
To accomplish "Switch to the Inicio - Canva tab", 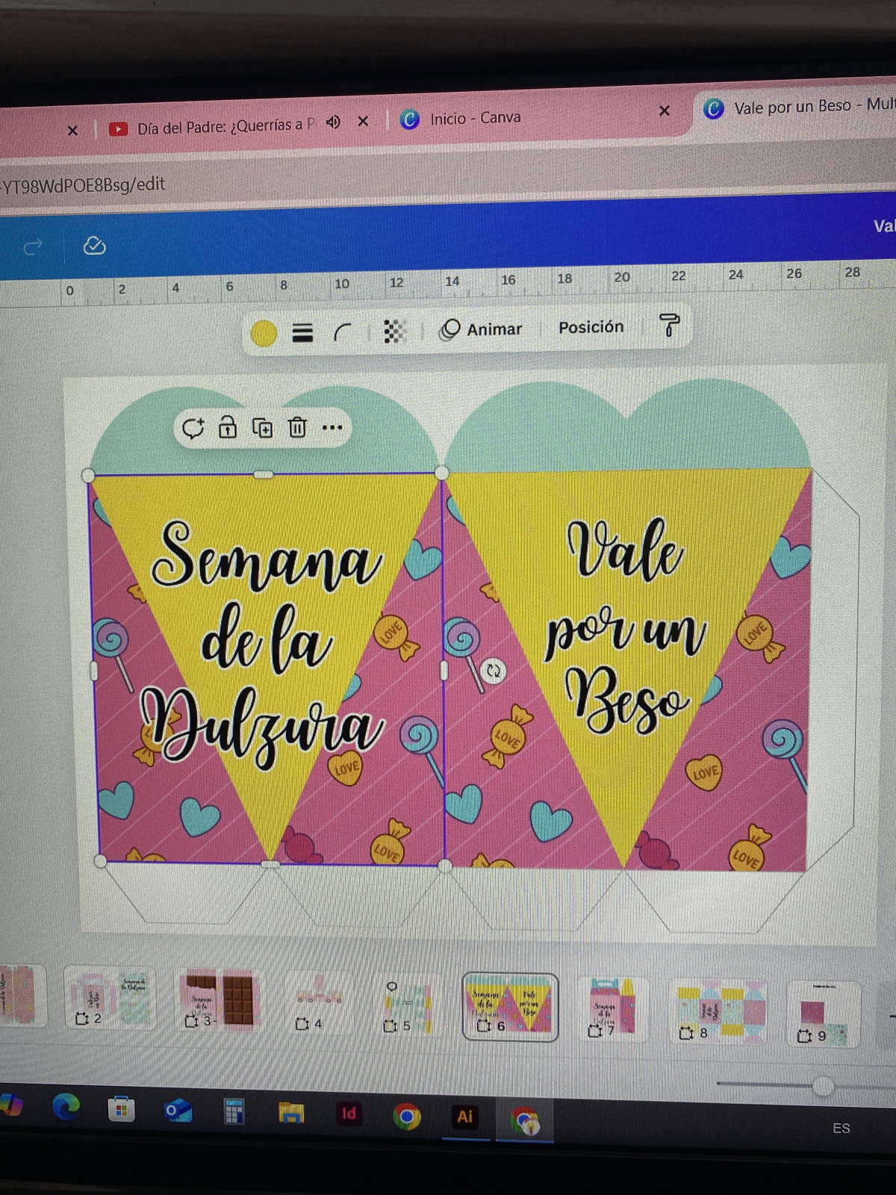I will tap(475, 118).
